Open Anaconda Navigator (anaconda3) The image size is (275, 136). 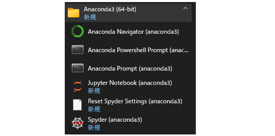pos(133,32)
